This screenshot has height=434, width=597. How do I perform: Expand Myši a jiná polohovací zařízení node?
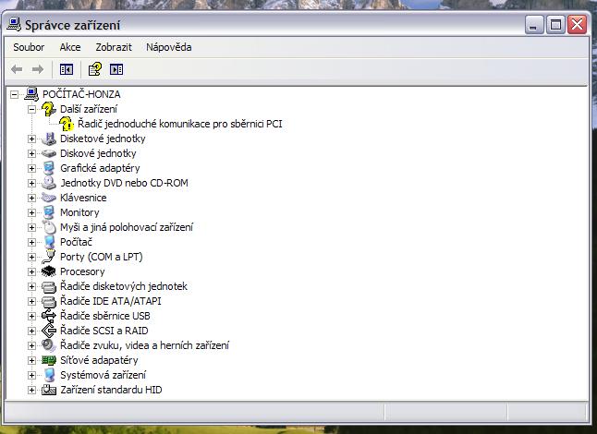click(31, 227)
